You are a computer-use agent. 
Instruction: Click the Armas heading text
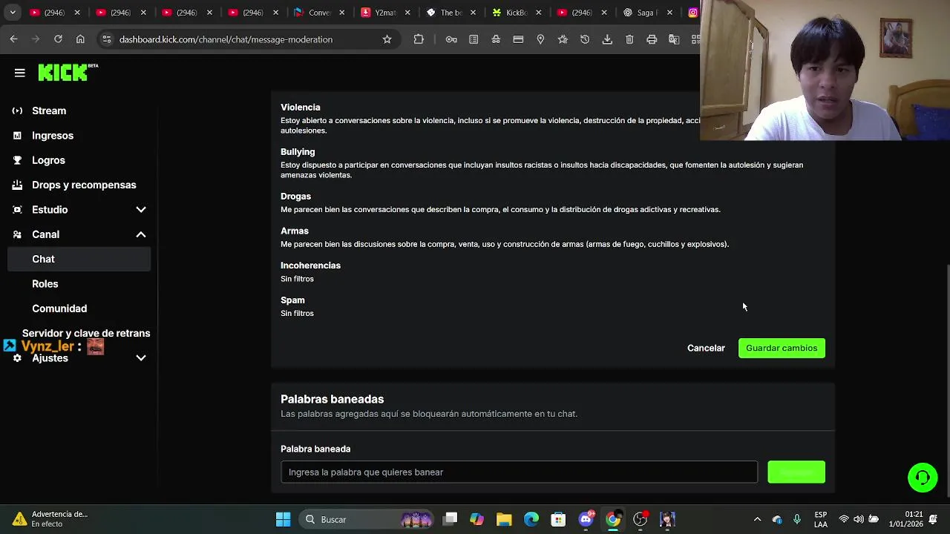[x=295, y=231]
